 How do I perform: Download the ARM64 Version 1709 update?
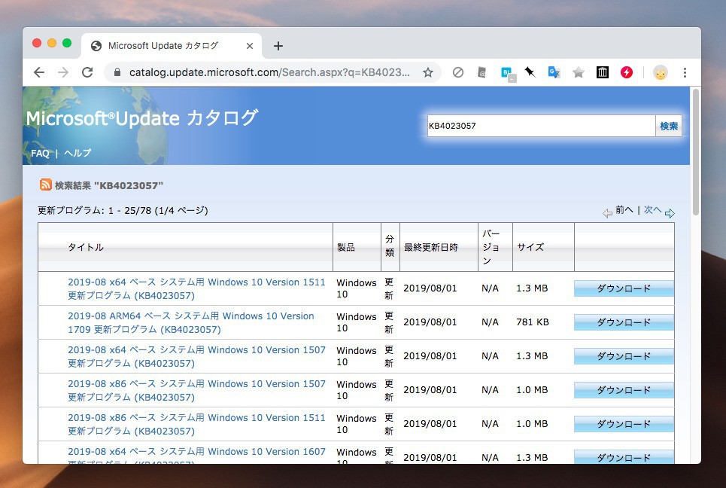point(624,322)
